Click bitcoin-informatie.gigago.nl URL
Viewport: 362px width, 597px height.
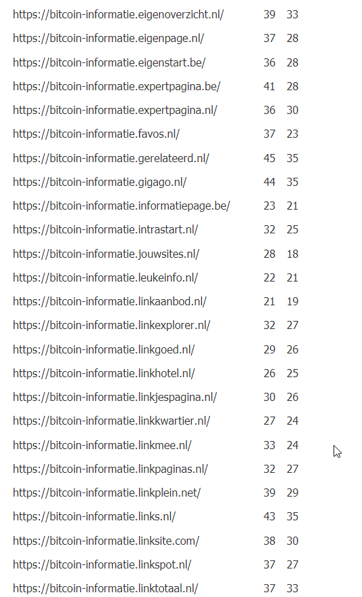(100, 182)
